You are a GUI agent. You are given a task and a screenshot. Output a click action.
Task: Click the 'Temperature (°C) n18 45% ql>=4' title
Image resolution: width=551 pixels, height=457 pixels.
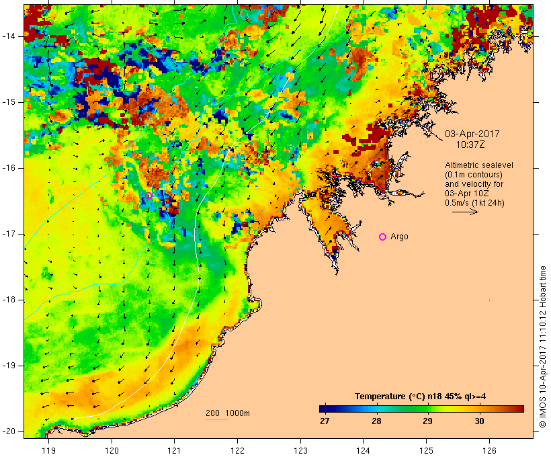pos(420,397)
